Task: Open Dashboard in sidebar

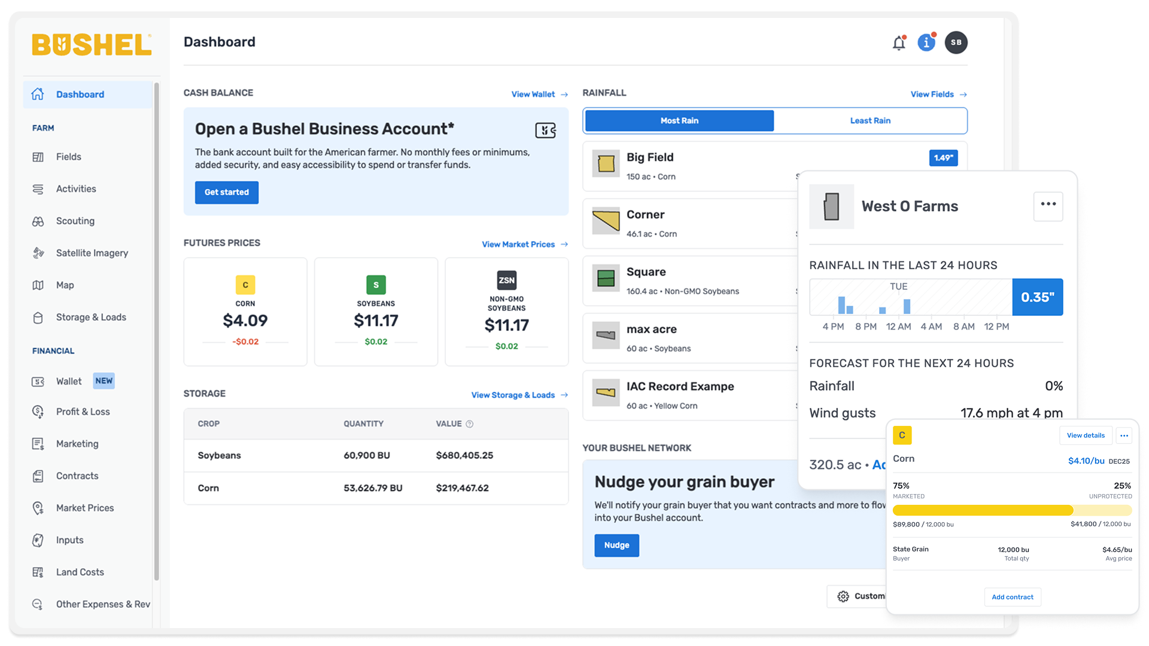Action: click(x=87, y=95)
